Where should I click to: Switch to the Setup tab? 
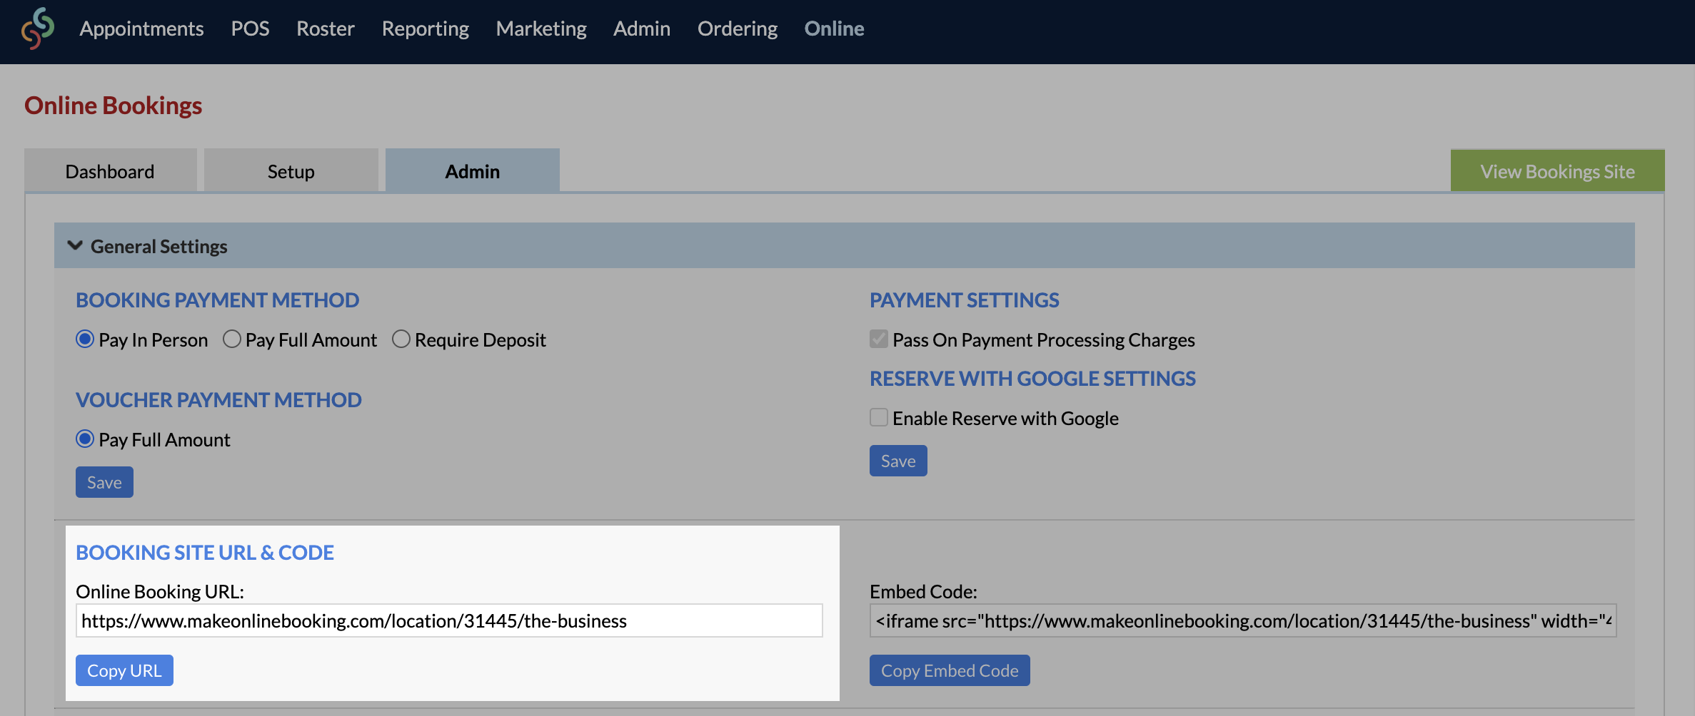coord(291,171)
